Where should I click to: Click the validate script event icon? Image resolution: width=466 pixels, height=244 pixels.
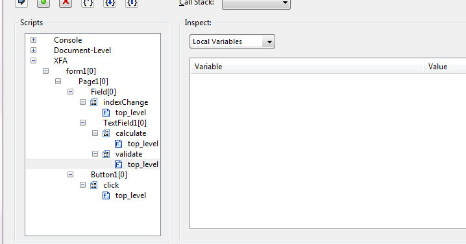[x=106, y=154]
